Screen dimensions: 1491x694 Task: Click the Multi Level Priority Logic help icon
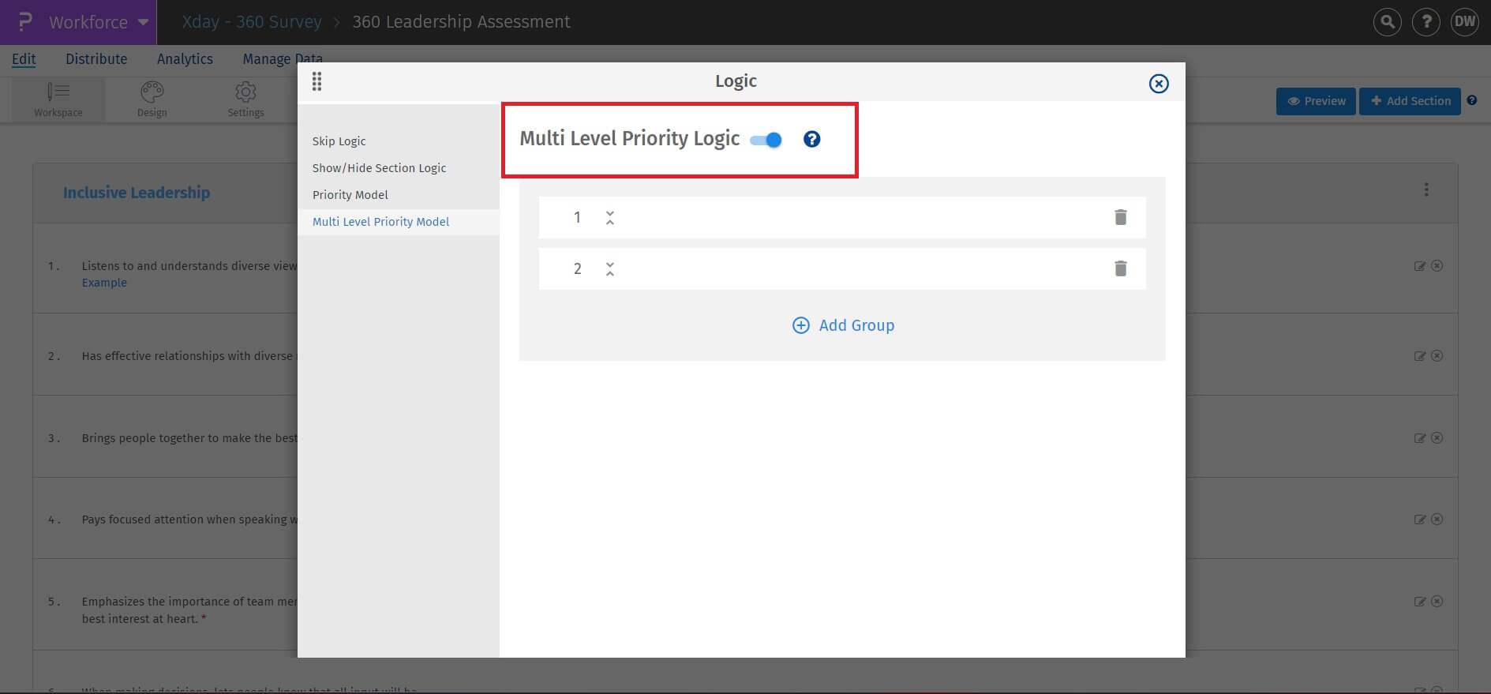click(811, 140)
